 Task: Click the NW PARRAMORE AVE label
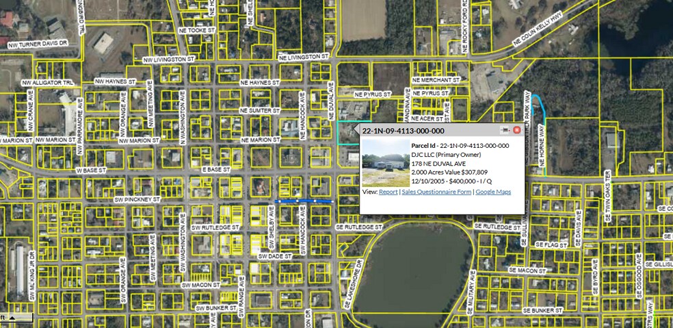(80, 127)
